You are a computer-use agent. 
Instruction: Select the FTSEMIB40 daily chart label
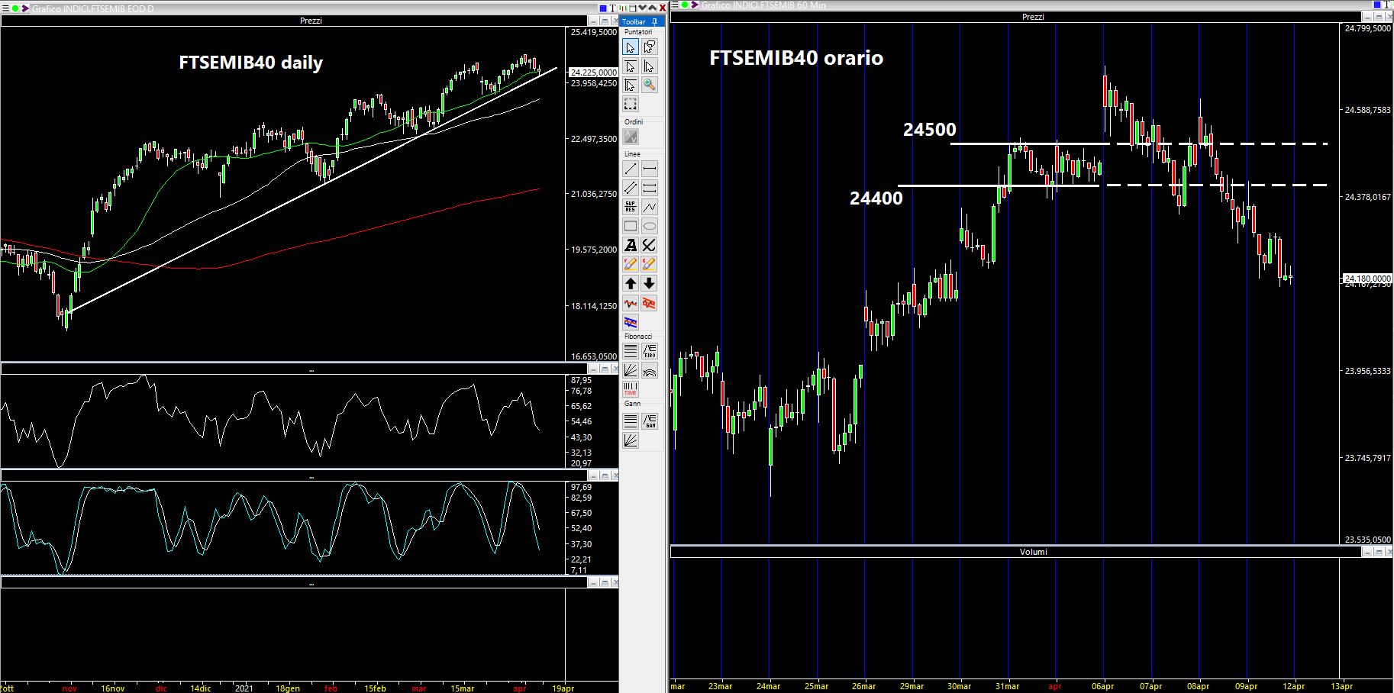pyautogui.click(x=250, y=63)
